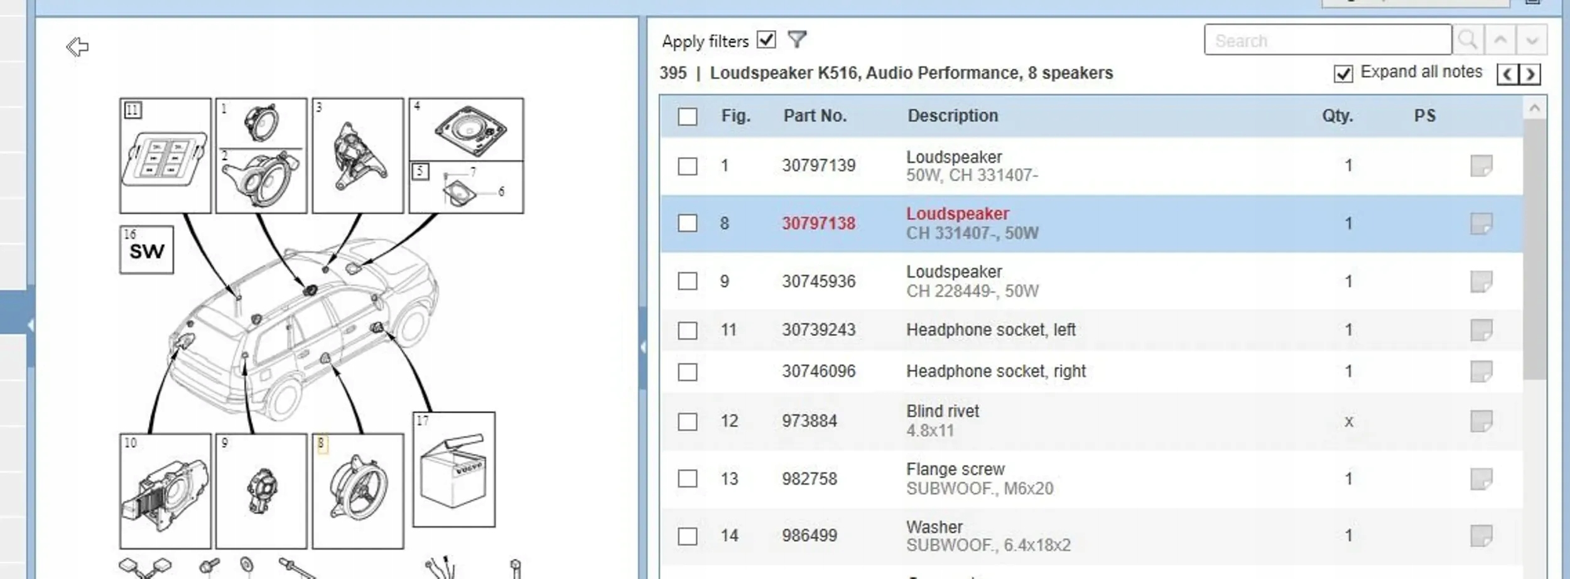Toggle the Apply filters checkbox
This screenshot has width=1570, height=579.
(x=766, y=40)
